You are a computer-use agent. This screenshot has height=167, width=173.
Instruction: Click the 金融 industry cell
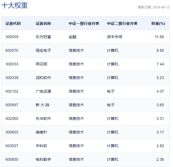point(72,37)
